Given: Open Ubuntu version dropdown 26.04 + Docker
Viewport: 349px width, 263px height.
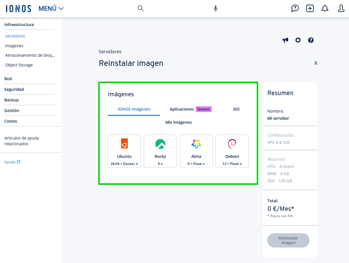Looking at the screenshot, I should 124,164.
